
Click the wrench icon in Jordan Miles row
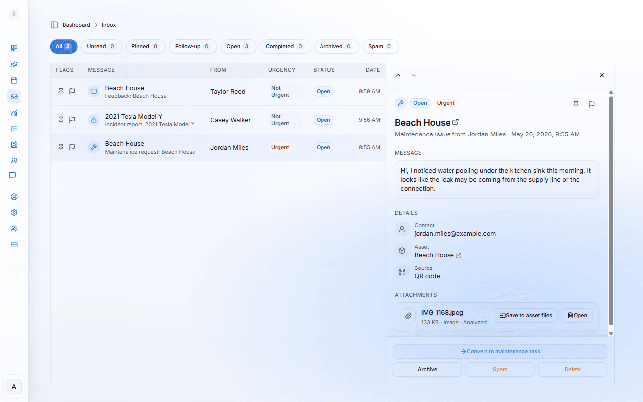[x=94, y=147]
